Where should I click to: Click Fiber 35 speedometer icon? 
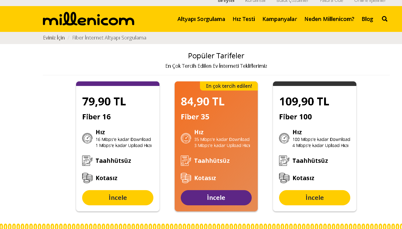click(x=186, y=138)
